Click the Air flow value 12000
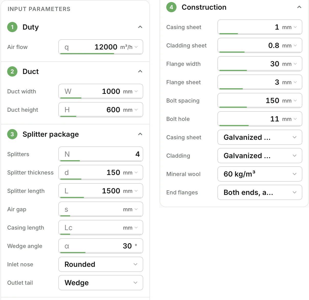Screen dimensions: 309x300 (x=106, y=47)
